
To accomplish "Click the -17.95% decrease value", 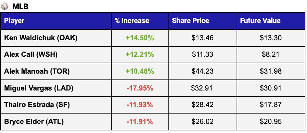I will coord(140,88).
